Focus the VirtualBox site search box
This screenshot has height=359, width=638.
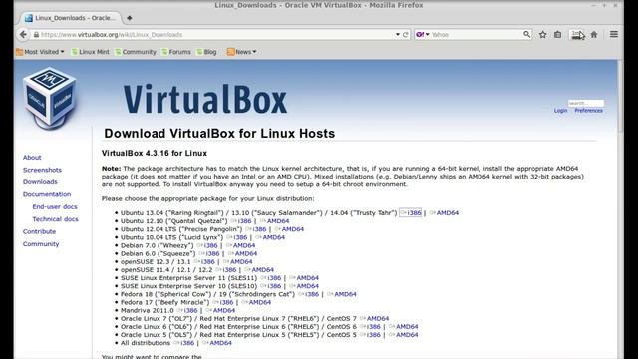[586, 103]
